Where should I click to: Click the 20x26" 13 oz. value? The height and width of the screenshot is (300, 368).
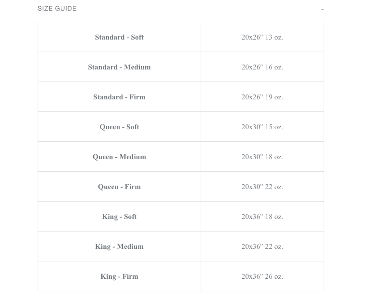point(262,37)
